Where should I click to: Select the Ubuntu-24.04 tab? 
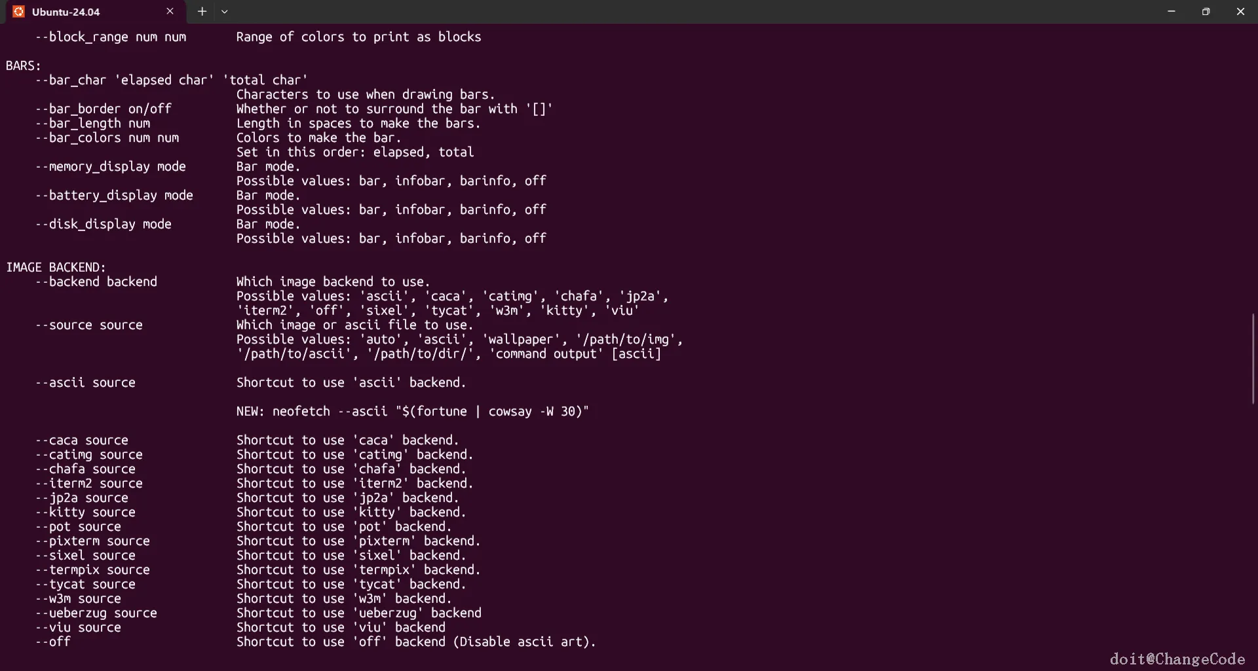click(x=79, y=12)
